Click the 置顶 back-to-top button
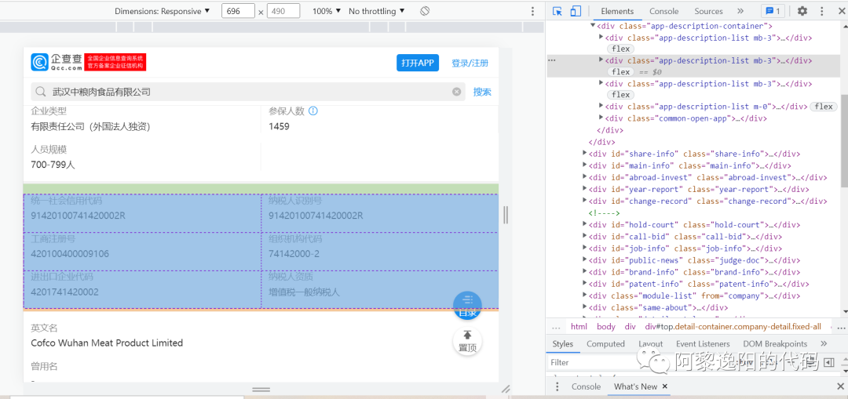Image resolution: width=848 pixels, height=399 pixels. coord(468,342)
